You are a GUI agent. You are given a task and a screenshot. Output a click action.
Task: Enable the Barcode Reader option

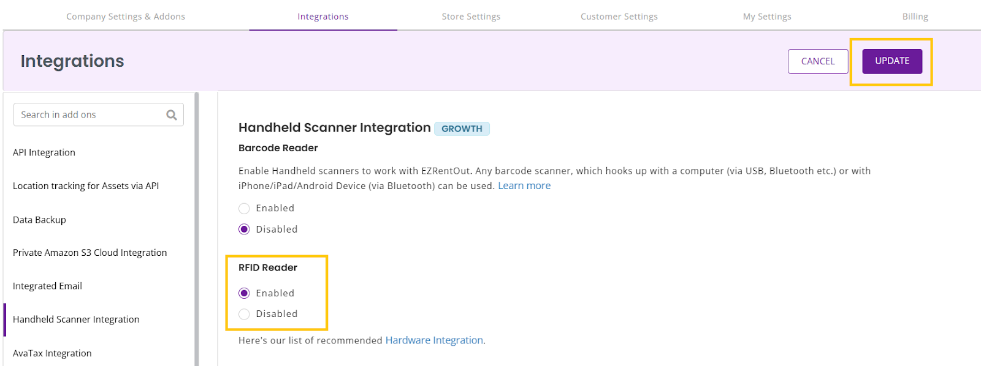click(x=244, y=209)
